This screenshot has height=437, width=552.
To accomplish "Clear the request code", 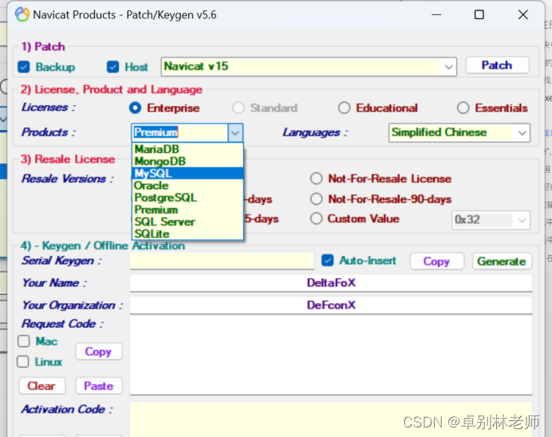I will [x=42, y=386].
